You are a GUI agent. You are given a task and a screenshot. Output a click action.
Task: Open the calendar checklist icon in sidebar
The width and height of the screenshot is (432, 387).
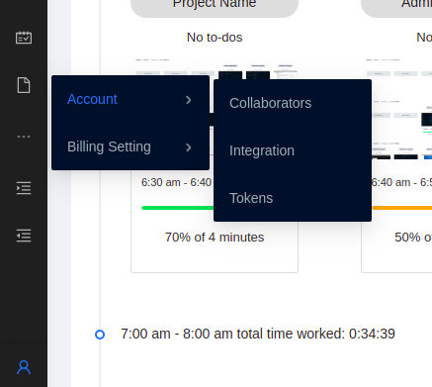coord(24,38)
